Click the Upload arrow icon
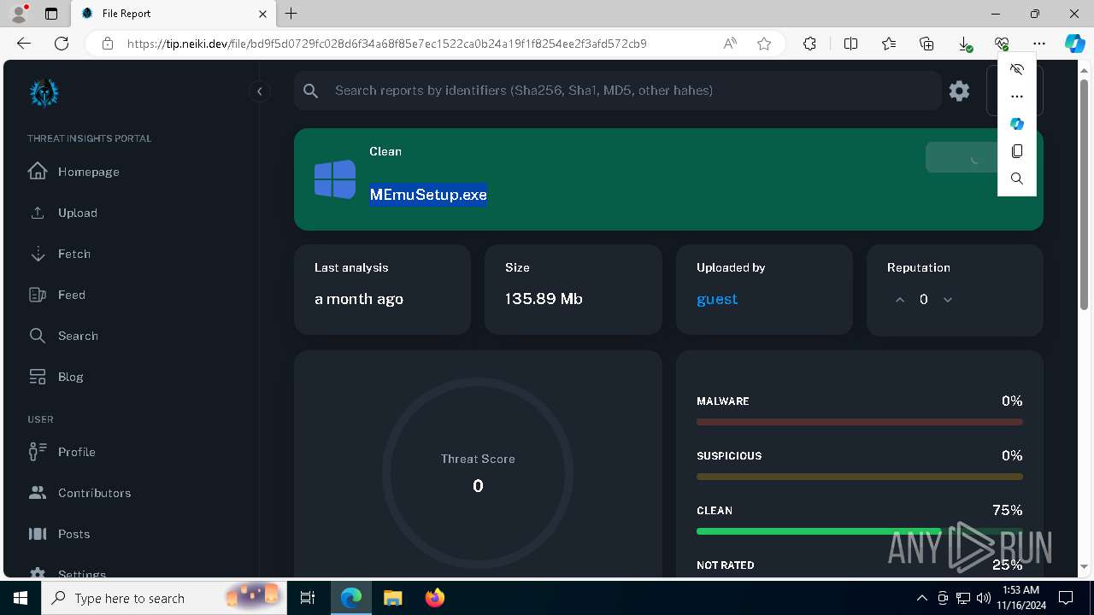This screenshot has width=1094, height=615. (38, 213)
